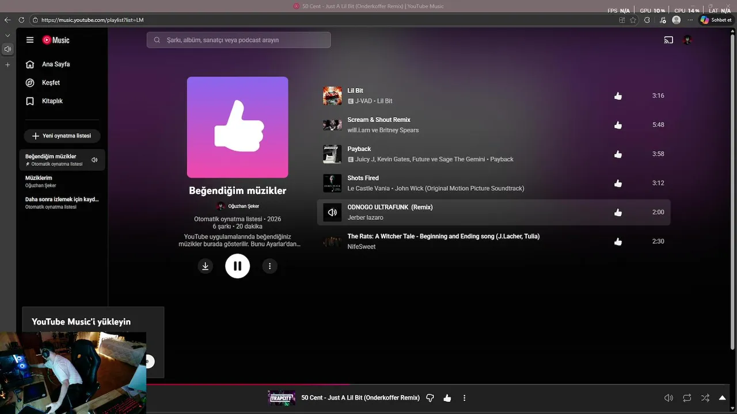The height and width of the screenshot is (414, 737).
Task: Open Daha sonra izlemek için playlist
Action: (62, 202)
